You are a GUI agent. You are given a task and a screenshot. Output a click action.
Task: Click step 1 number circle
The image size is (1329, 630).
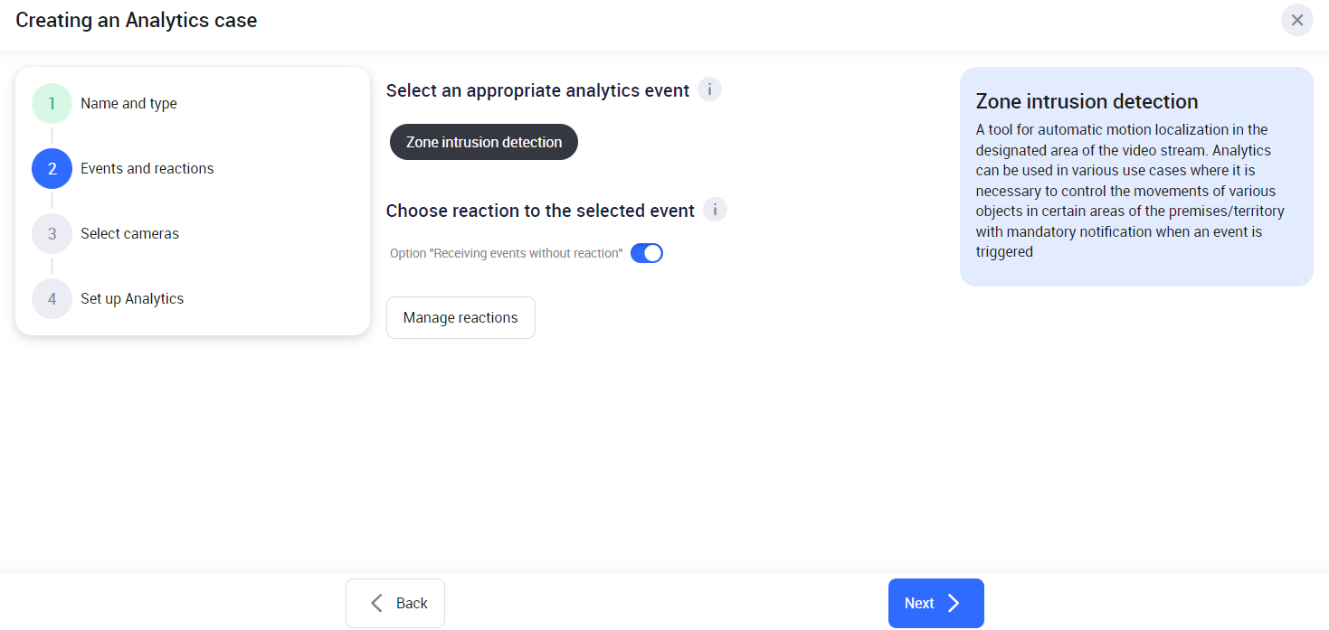pyautogui.click(x=52, y=104)
